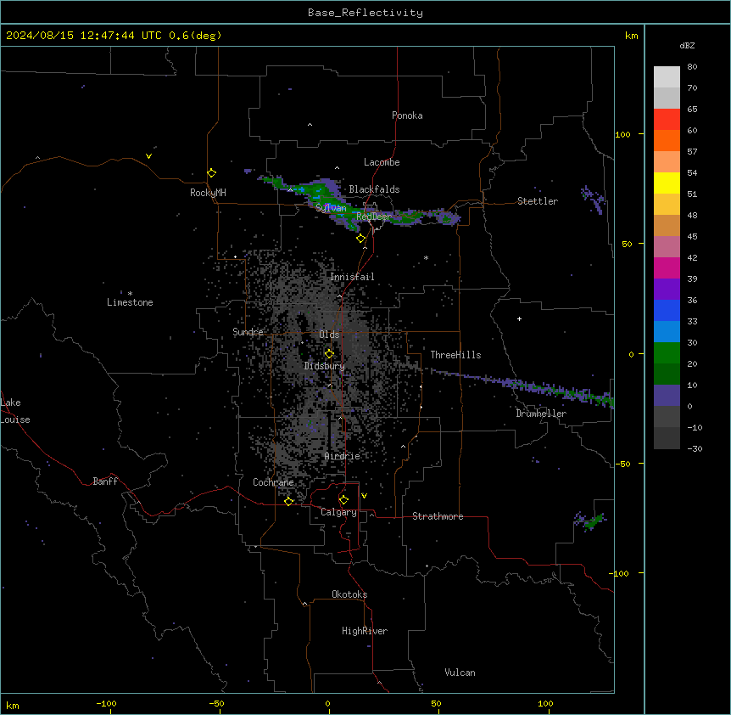Image resolution: width=731 pixels, height=715 pixels.
Task: Select the 36 dBZ blue legend swatch
Action: point(667,310)
